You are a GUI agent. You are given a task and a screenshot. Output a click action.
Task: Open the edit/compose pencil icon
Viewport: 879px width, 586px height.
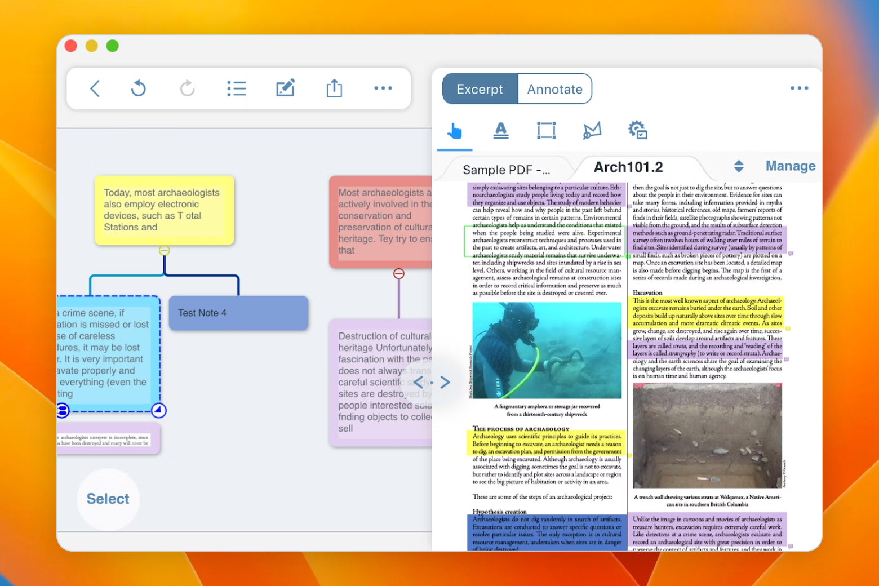tap(285, 88)
